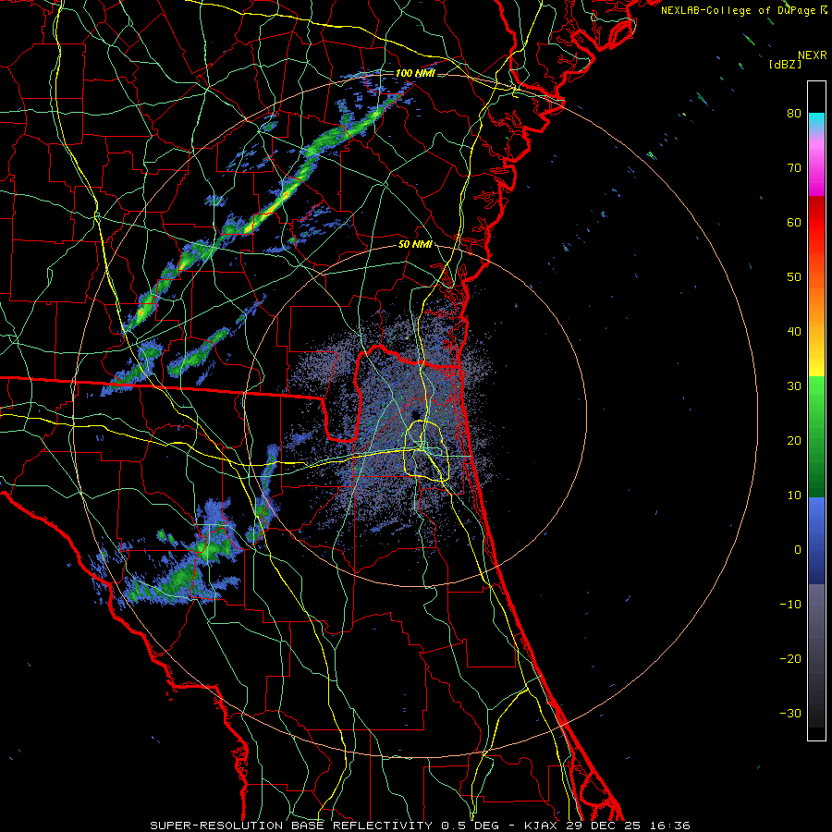Click the [dBZ] units label
The height and width of the screenshot is (832, 832).
point(785,64)
